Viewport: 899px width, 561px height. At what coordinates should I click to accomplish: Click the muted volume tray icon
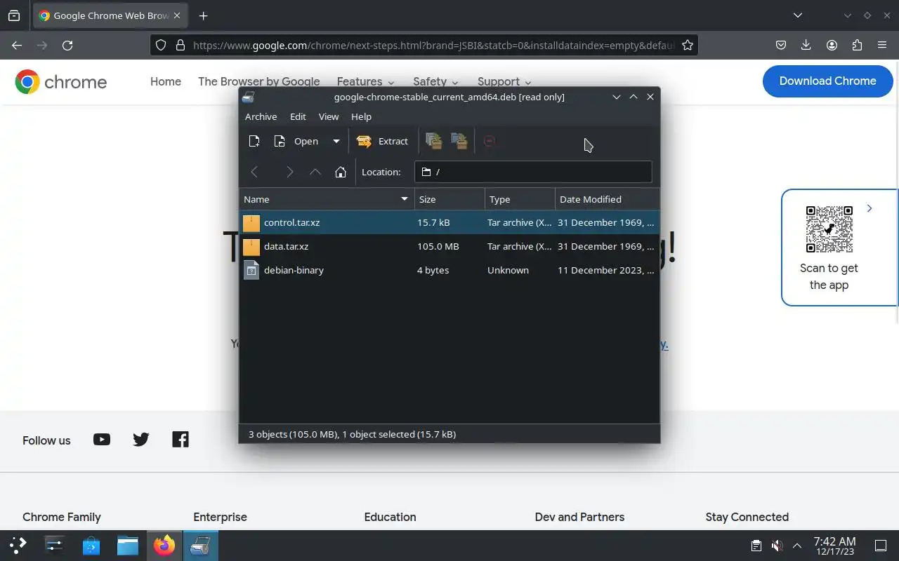(x=777, y=546)
